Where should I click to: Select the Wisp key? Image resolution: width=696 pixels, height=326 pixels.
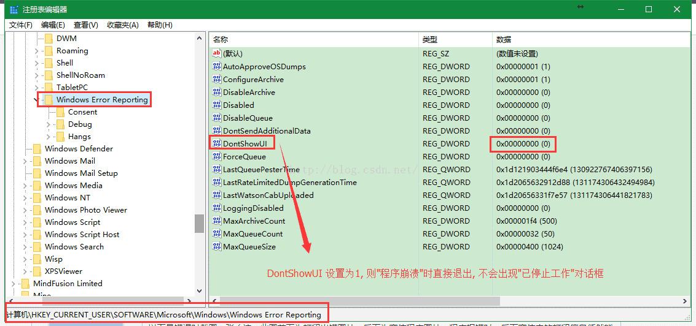[53, 259]
